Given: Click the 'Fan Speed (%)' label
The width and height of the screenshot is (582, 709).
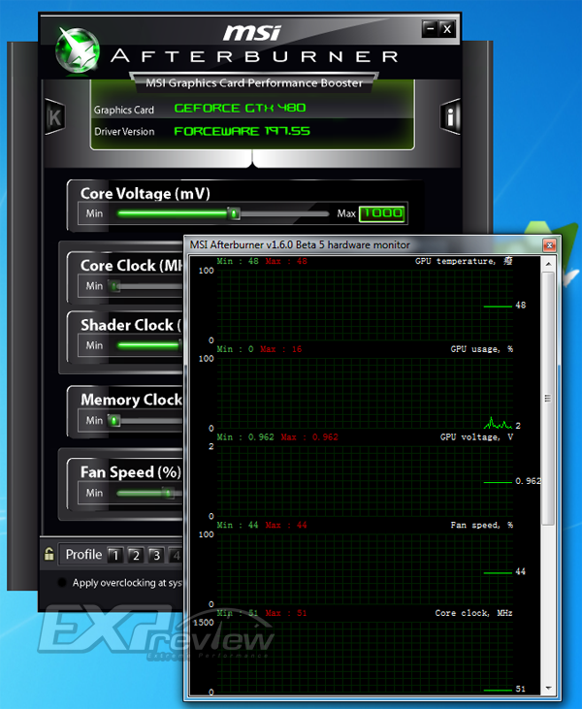Looking at the screenshot, I should pos(131,472).
